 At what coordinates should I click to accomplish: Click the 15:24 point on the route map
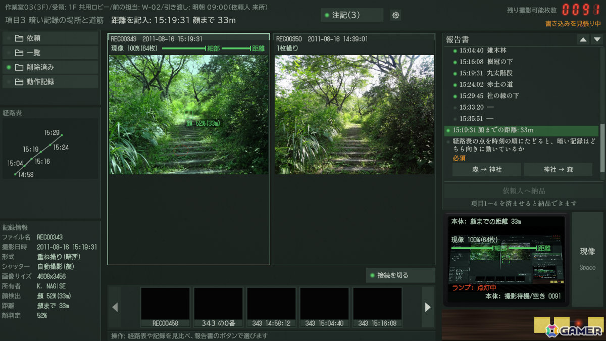(x=50, y=145)
